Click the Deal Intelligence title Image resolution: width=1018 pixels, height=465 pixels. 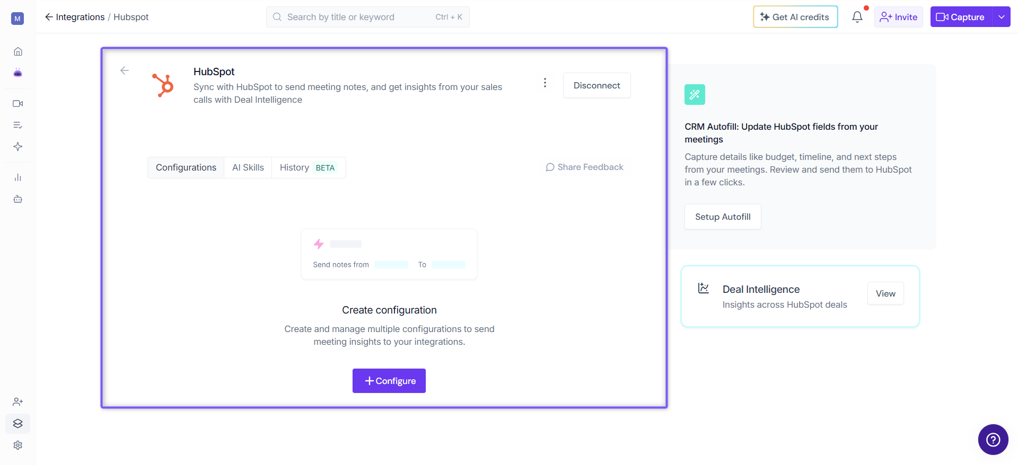[x=761, y=289]
